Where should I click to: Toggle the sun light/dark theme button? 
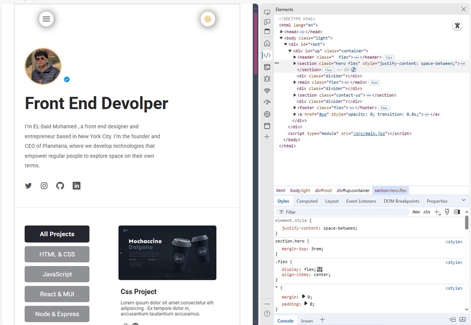click(208, 19)
